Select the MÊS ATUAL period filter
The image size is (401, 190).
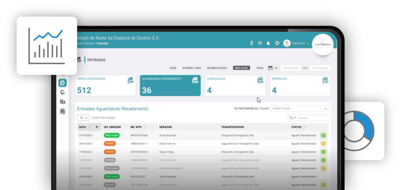[x=241, y=68]
